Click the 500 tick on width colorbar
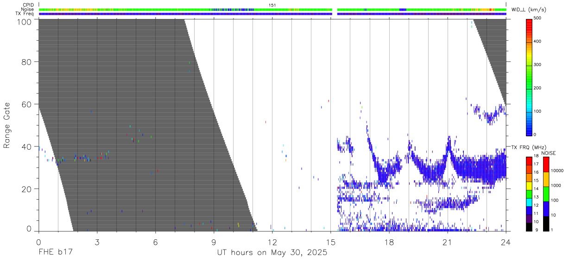The image size is (569, 262). [538, 18]
